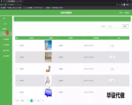Open 个人信息 in the sidebar

coord(6,34)
